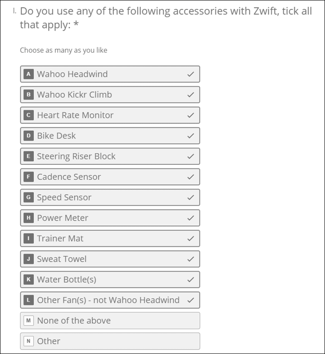Uncheck the Wahoo Kickr Climb option

click(x=110, y=95)
